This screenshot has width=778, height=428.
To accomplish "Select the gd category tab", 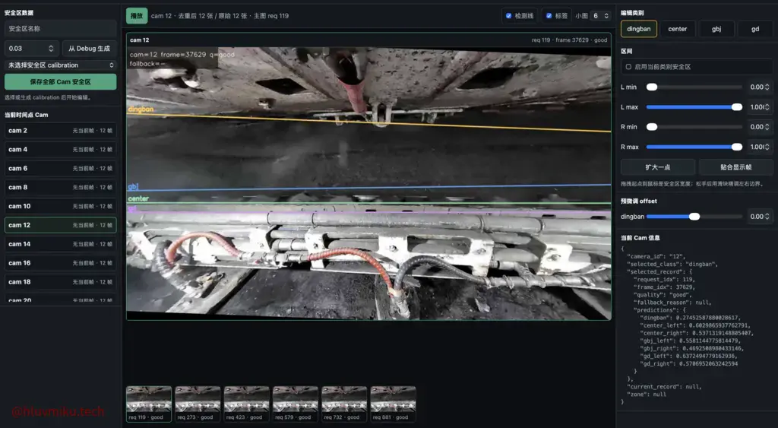I will click(755, 29).
